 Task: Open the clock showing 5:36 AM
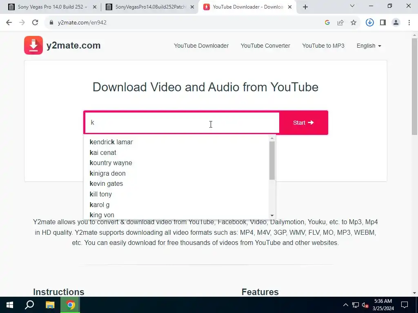(383, 305)
